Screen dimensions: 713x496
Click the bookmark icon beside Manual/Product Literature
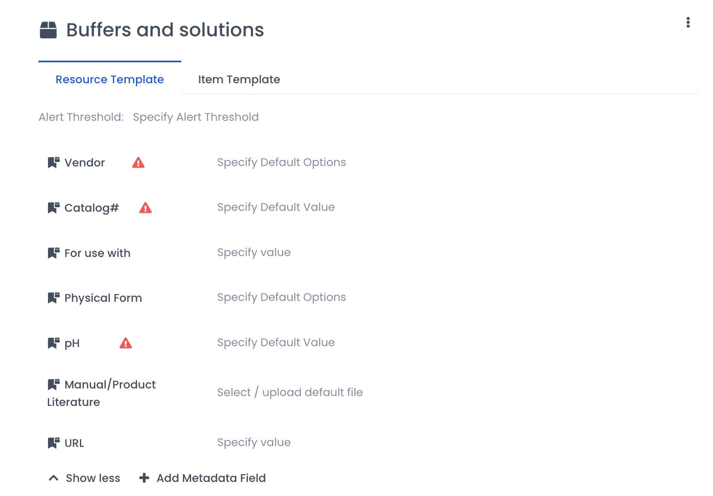coord(53,385)
